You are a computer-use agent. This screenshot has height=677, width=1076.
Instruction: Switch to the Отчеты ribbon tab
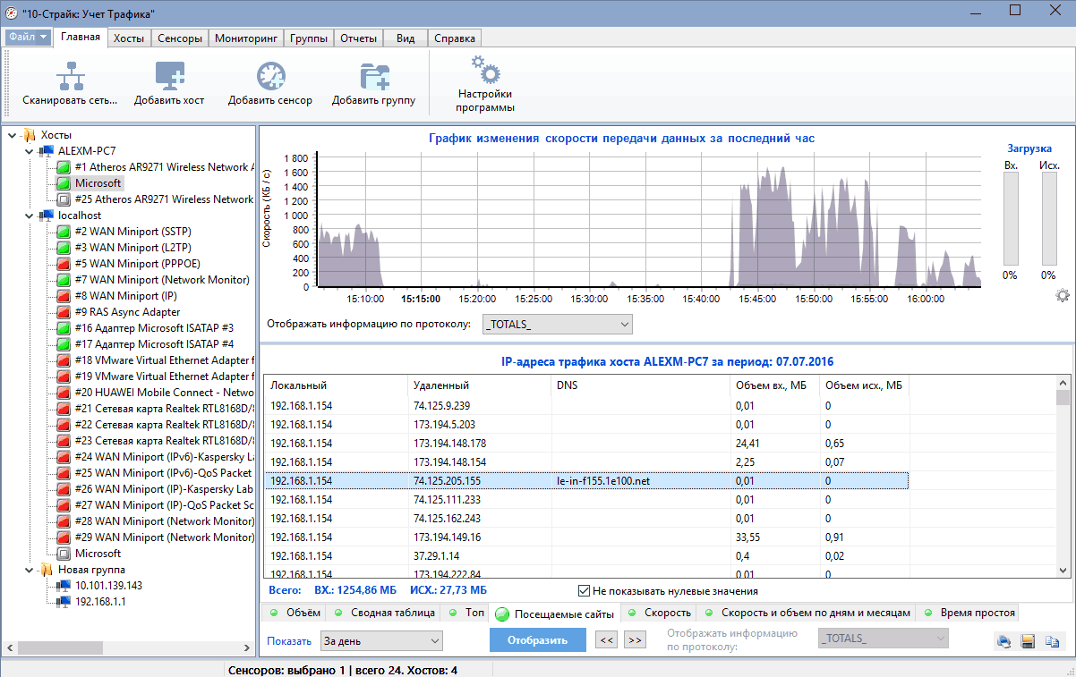pyautogui.click(x=358, y=38)
